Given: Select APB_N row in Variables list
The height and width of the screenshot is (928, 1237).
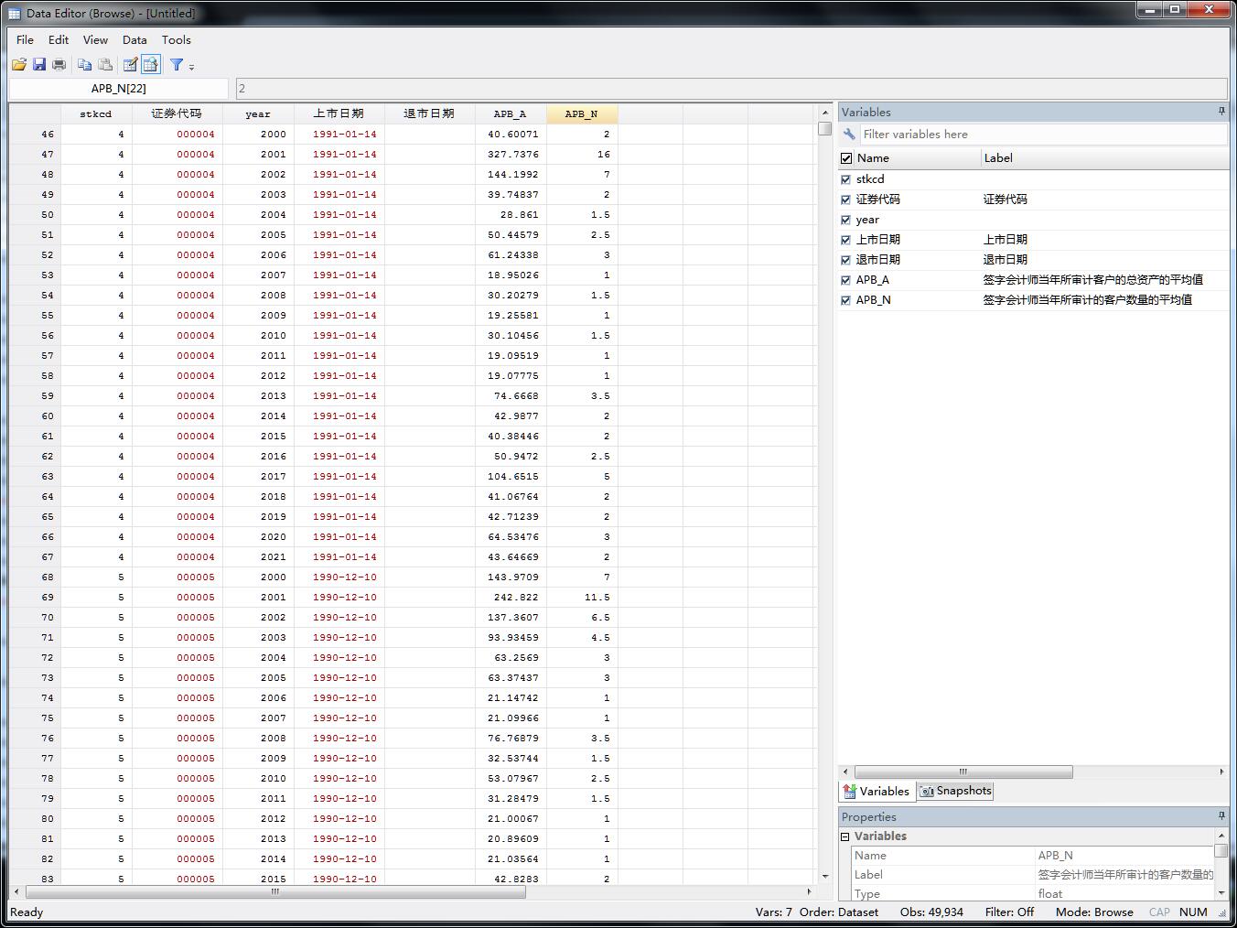Looking at the screenshot, I should 1034,300.
